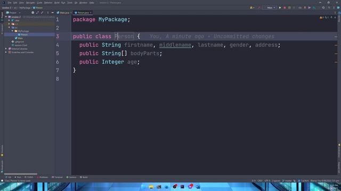Screen dimensions: 341x191
Task: Open the Problems tool window
Action: tap(43, 177)
